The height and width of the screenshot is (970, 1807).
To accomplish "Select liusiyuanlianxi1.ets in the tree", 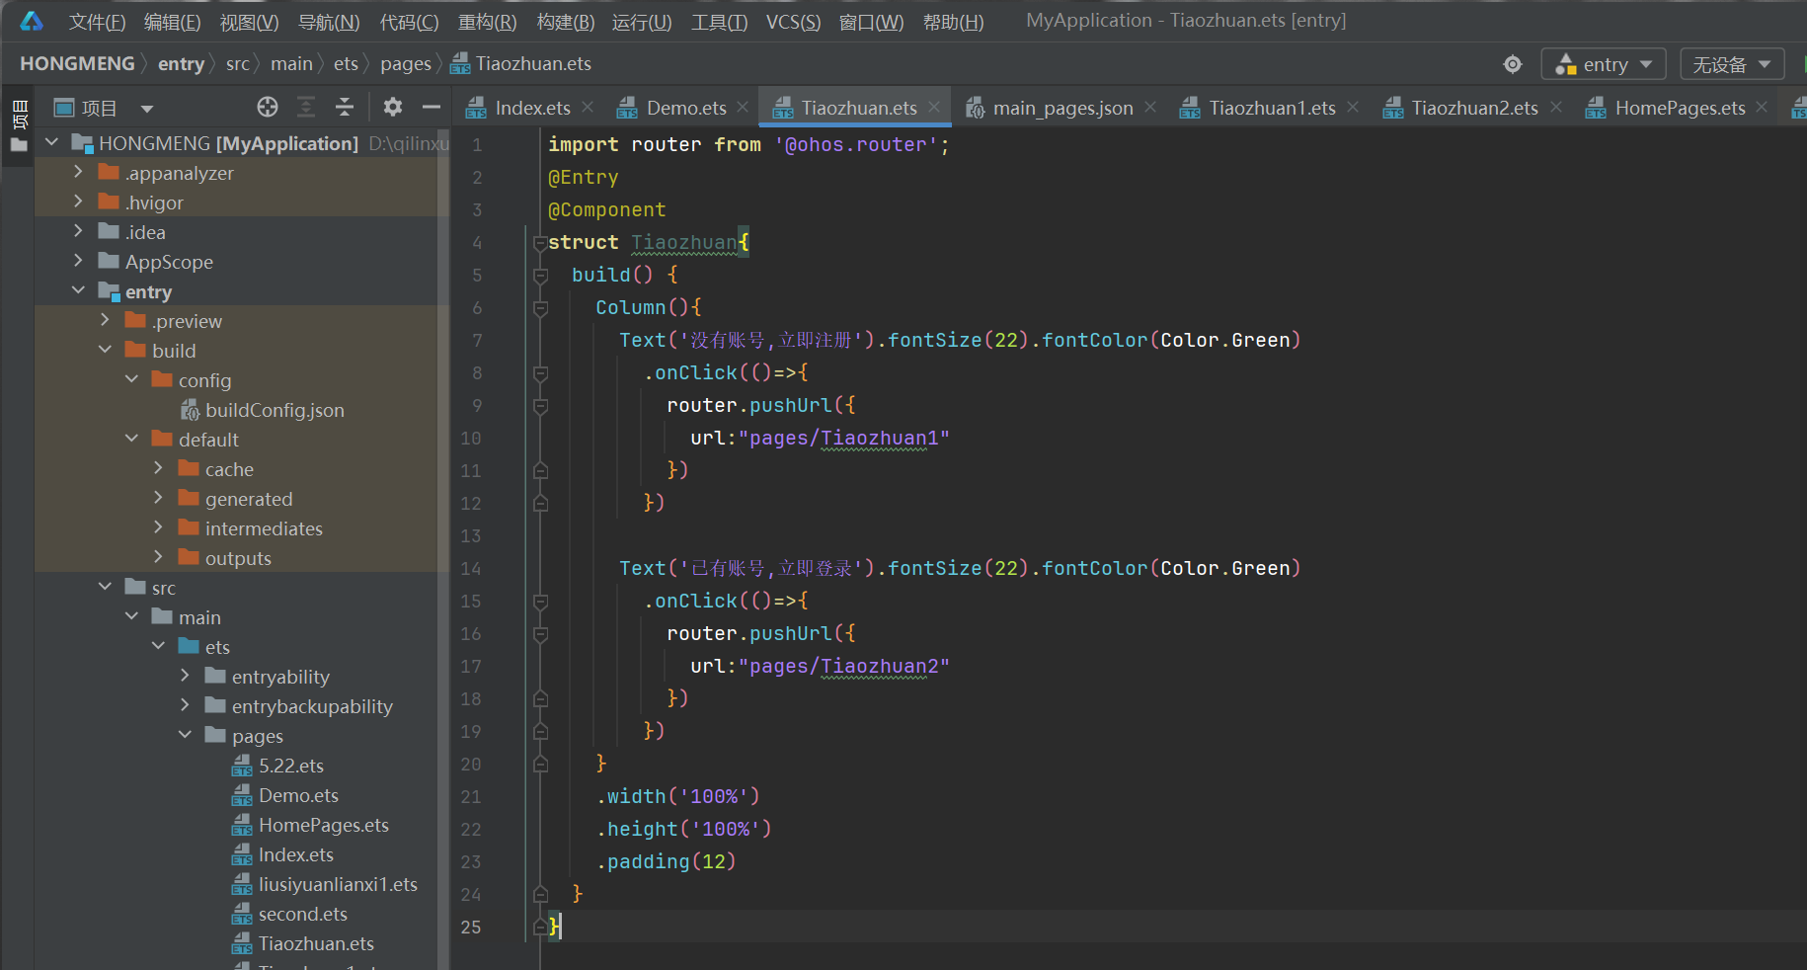I will pyautogui.click(x=338, y=884).
